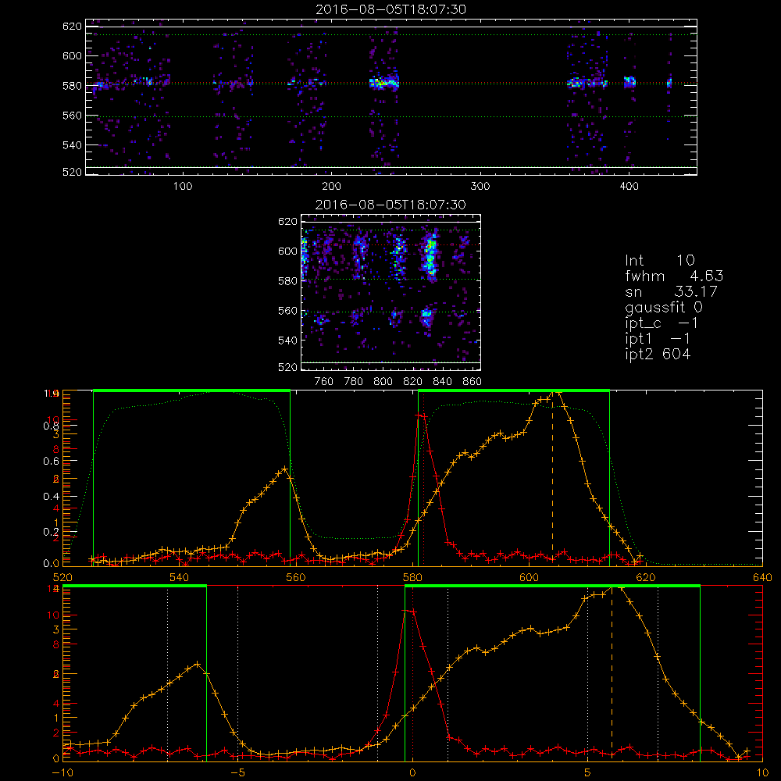
Task: Click the bright streak near x=235 in top spectrogram
Action: (x=383, y=84)
